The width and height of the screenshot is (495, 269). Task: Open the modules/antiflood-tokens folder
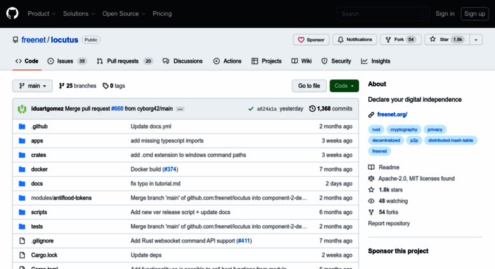61,198
